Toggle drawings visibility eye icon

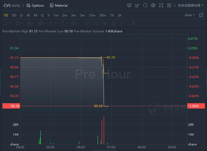[105, 23]
